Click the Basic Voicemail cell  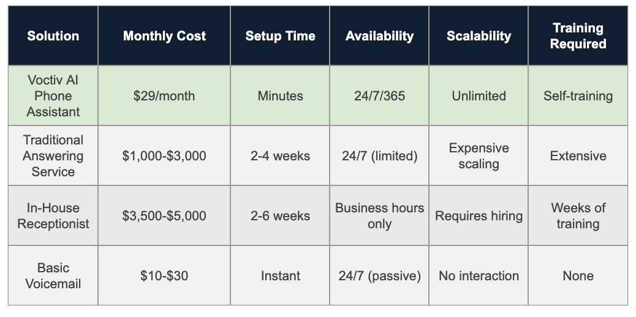53,276
